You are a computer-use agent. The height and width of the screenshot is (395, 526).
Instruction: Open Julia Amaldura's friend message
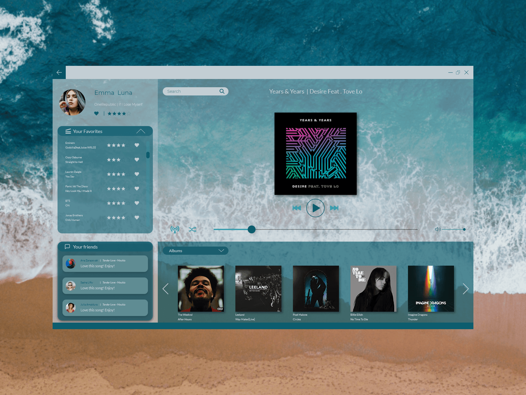105,308
